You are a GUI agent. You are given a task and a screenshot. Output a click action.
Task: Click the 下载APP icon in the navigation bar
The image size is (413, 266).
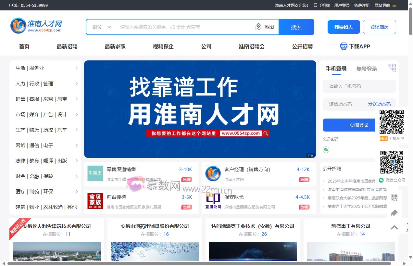coord(344,46)
